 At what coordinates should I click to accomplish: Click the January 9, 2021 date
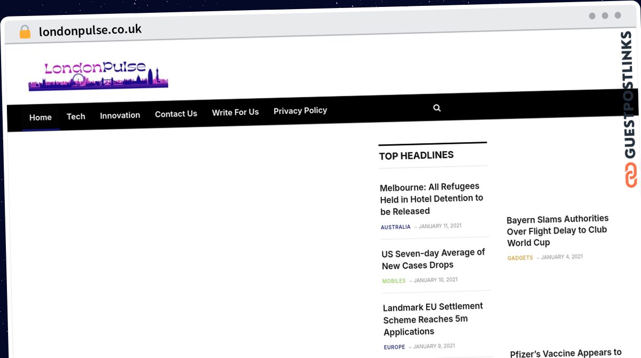434,346
